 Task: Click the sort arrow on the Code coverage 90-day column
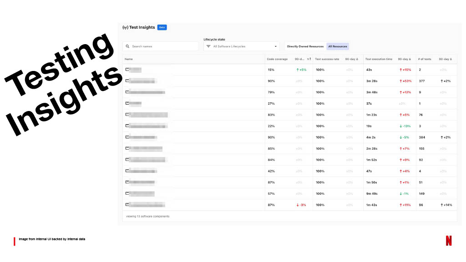click(309, 59)
